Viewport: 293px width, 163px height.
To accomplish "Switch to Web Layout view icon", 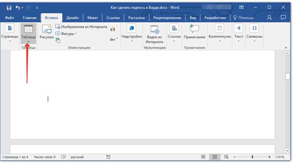I will (226, 157).
